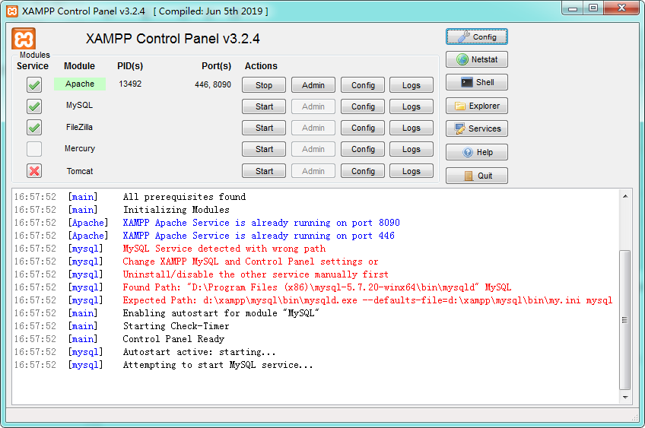645x428 pixels.
Task: Click the log scrollbar thumb
Action: point(625,319)
